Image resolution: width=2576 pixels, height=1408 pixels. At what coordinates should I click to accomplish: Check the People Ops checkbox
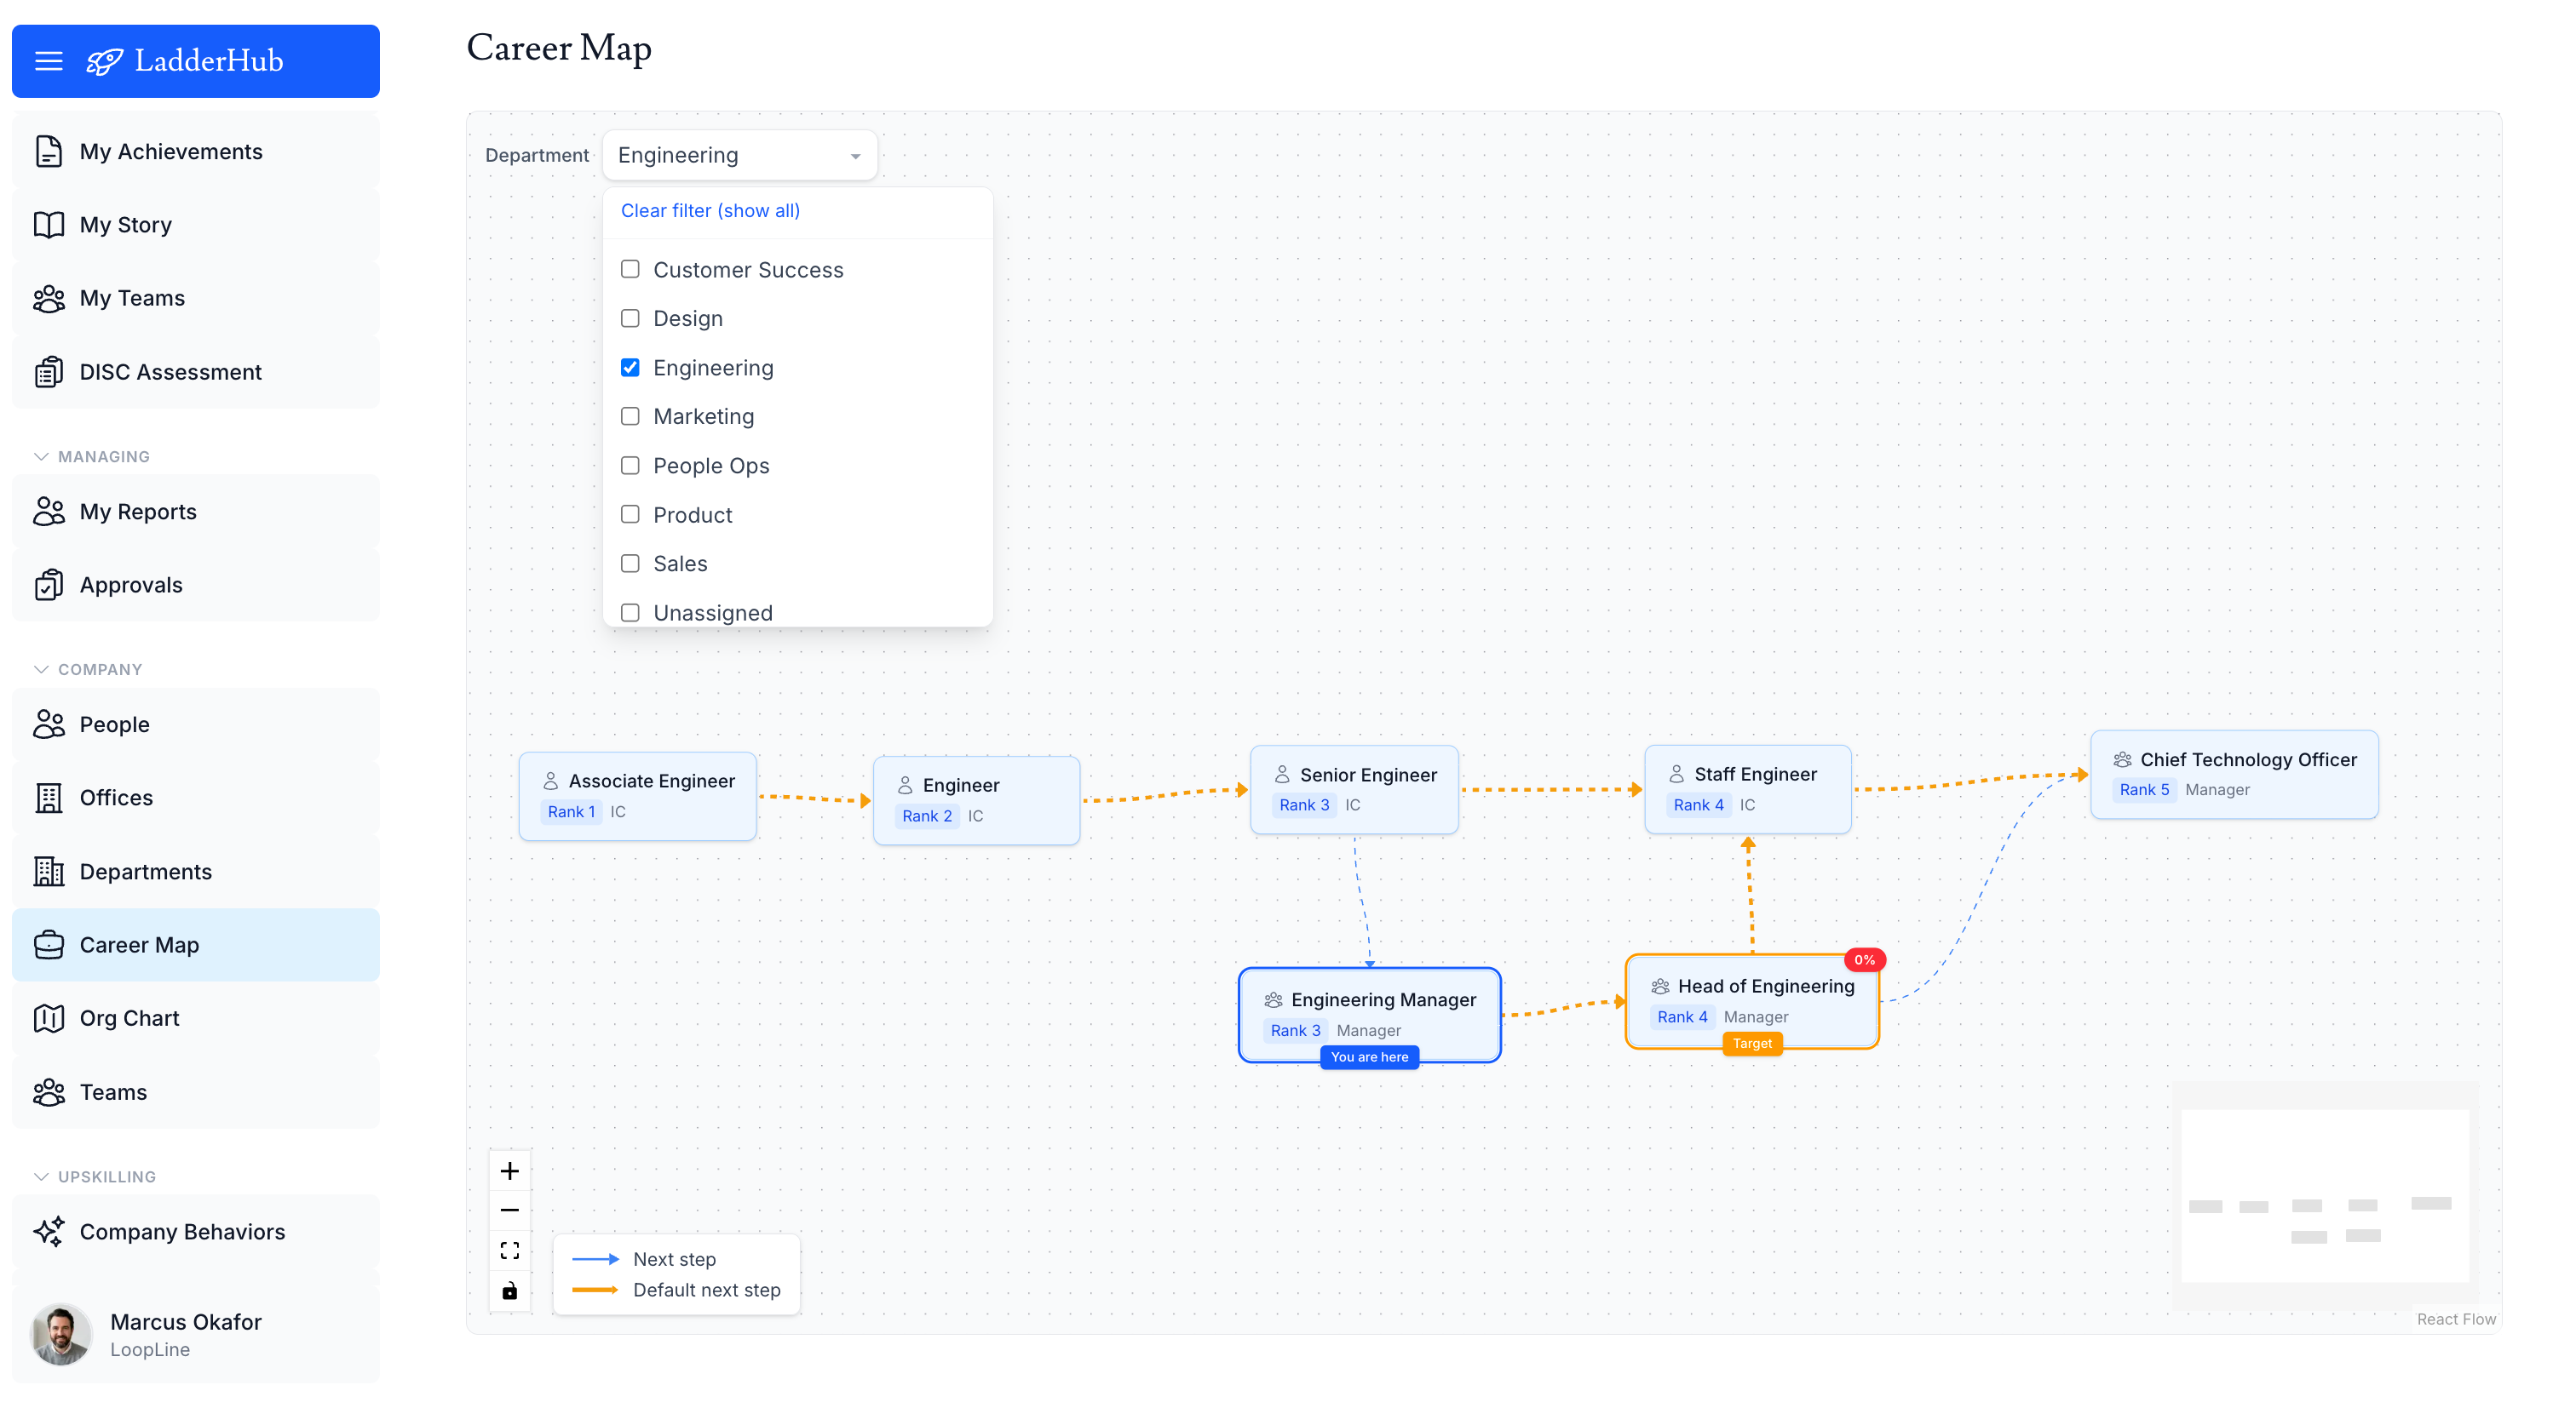tap(630, 465)
